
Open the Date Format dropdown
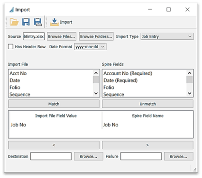[x=90, y=47]
